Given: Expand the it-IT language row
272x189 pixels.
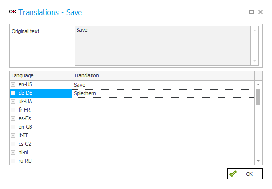Looking at the screenshot, I should pos(13,136).
